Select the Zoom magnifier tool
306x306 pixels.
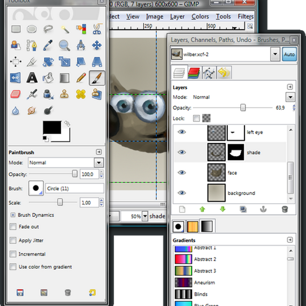click(x=65, y=46)
